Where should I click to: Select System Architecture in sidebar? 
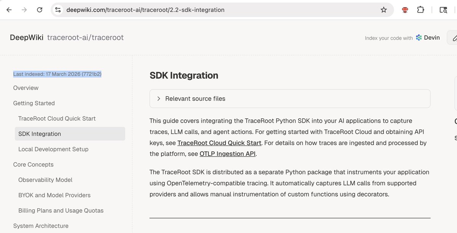[x=41, y=226]
